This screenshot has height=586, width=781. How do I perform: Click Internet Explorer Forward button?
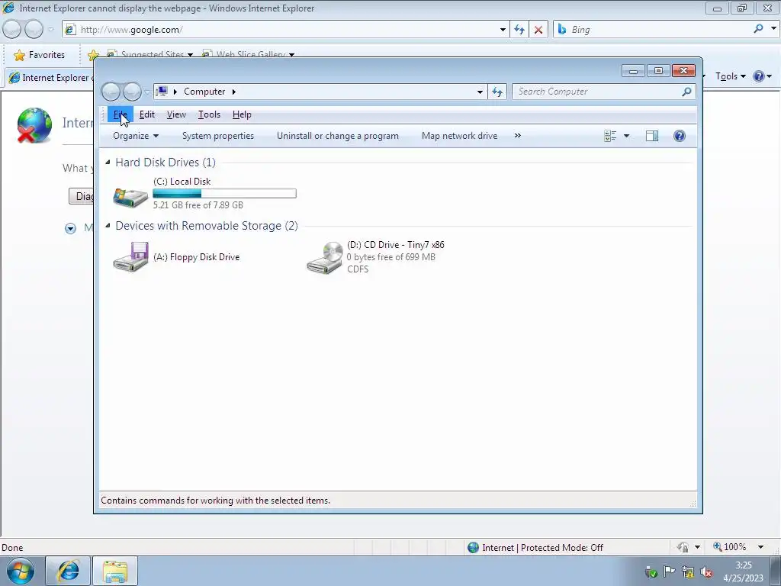coord(34,30)
